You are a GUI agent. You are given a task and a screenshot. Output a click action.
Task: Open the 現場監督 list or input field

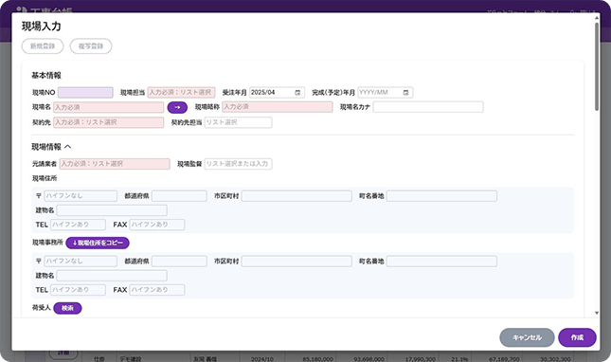(x=238, y=164)
